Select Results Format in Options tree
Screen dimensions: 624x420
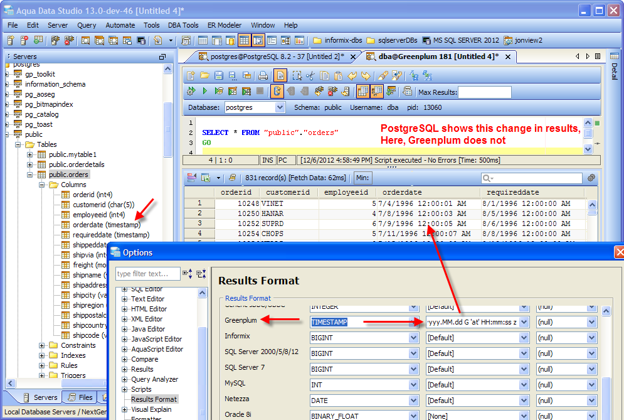[154, 399]
